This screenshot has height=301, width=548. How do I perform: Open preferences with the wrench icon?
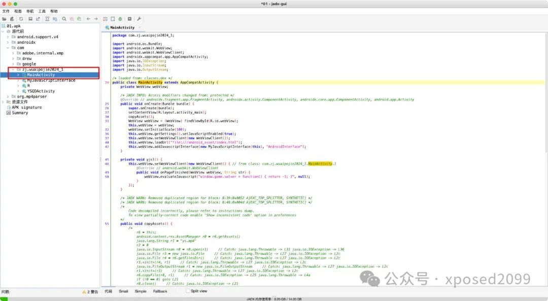(x=139, y=19)
